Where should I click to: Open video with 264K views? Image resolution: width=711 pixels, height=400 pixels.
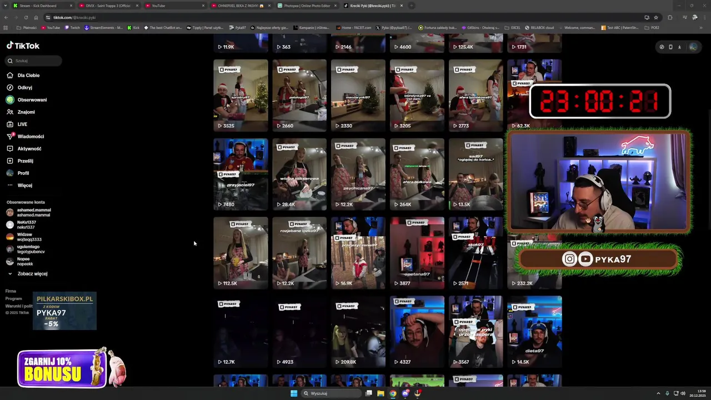coord(417,174)
